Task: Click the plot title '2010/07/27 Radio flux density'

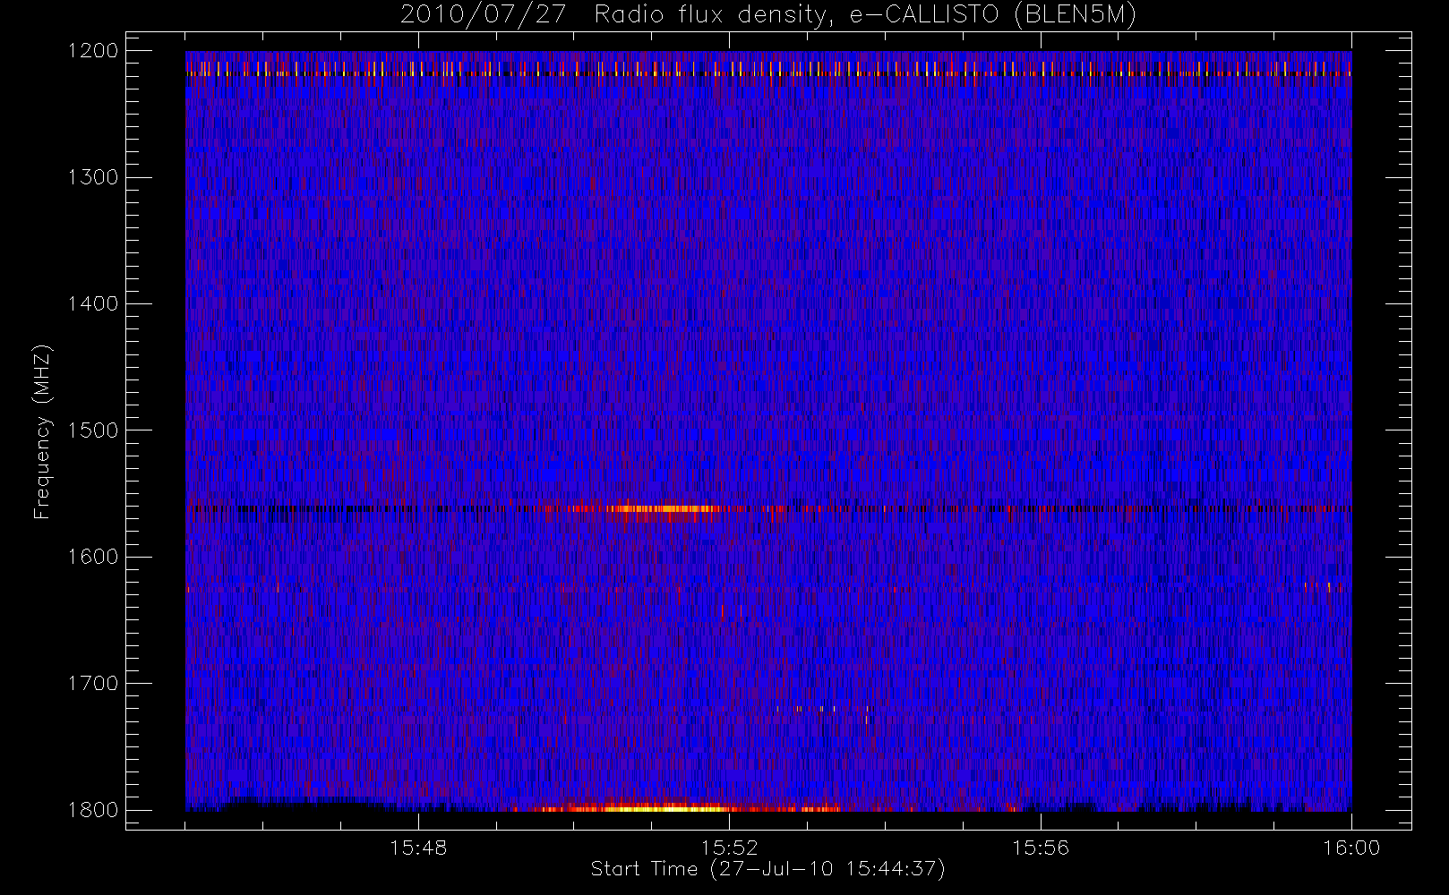Action: click(x=767, y=15)
